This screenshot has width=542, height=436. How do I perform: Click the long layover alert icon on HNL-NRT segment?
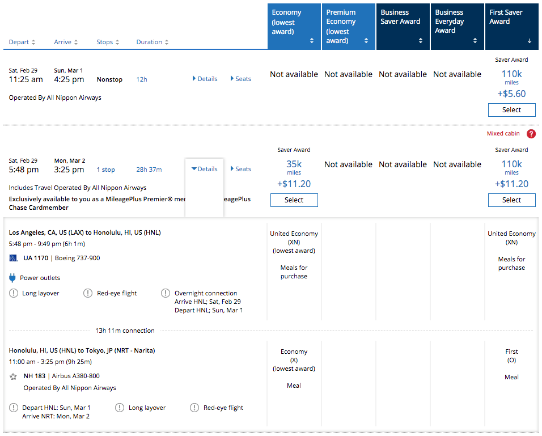120,408
